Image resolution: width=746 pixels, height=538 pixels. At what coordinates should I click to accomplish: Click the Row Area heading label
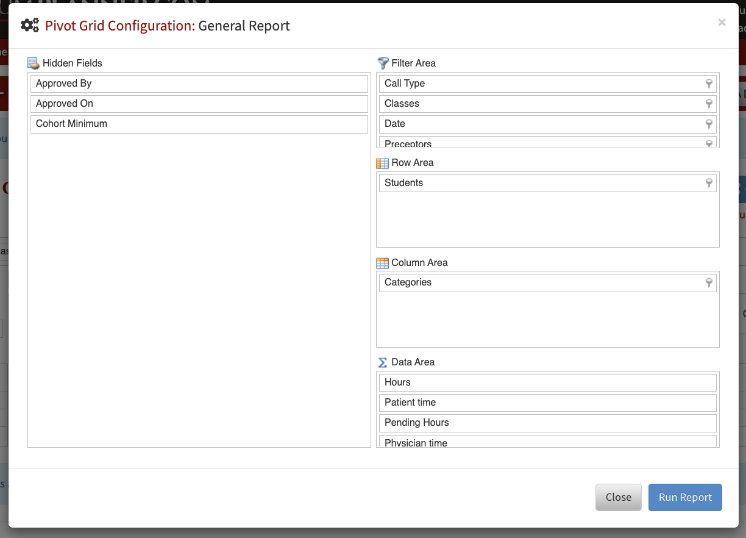click(x=413, y=163)
